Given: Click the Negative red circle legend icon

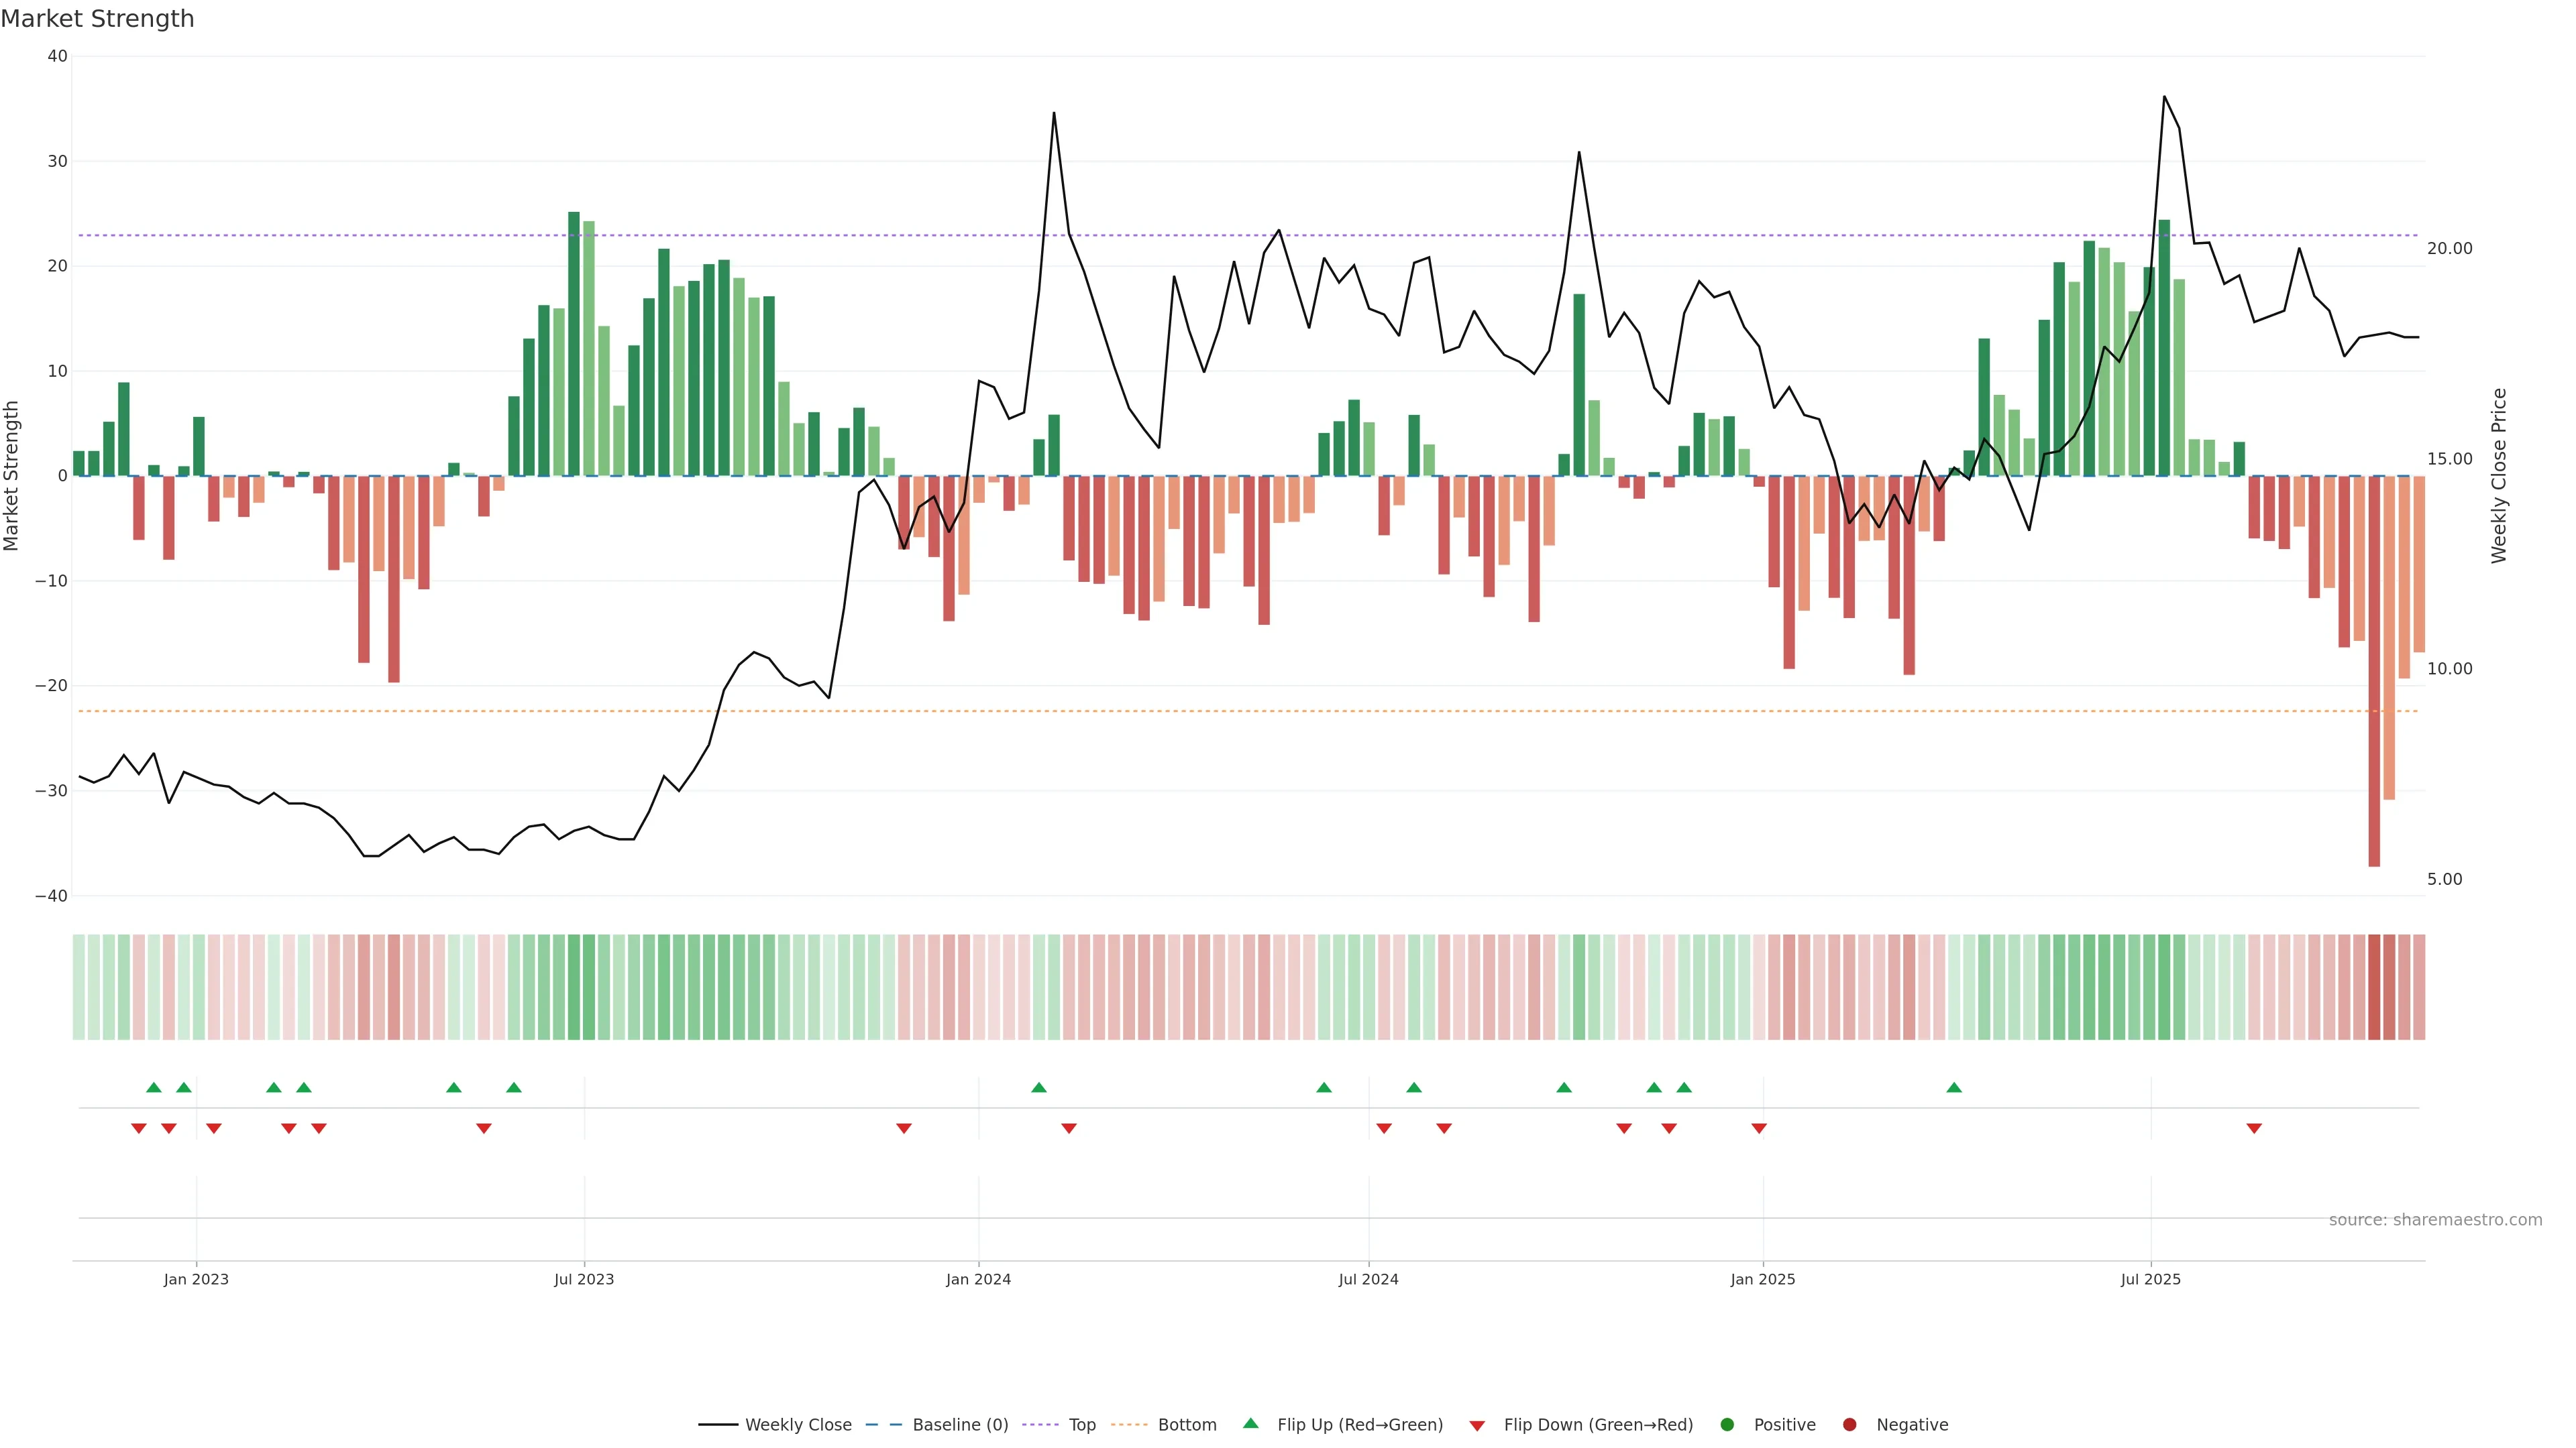Looking at the screenshot, I should click(1849, 1425).
